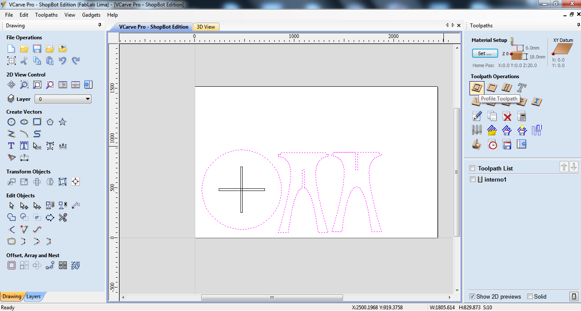Open the Edit menu
581x311 pixels.
[x=24, y=15]
